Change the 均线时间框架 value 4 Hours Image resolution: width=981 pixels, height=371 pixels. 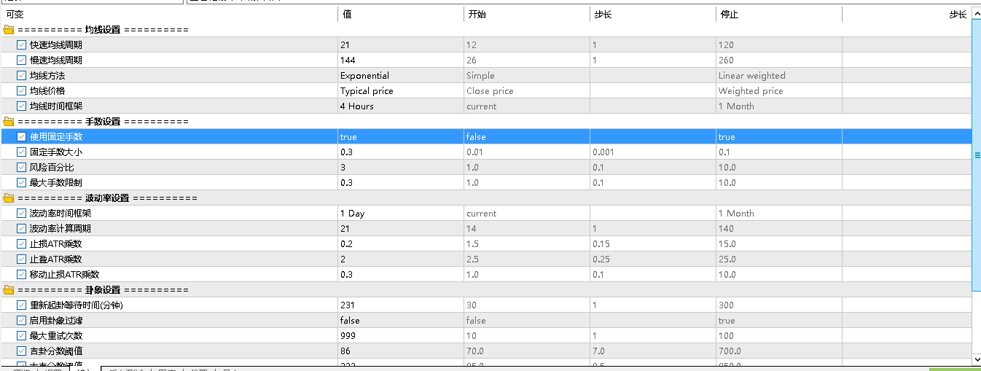[399, 106]
